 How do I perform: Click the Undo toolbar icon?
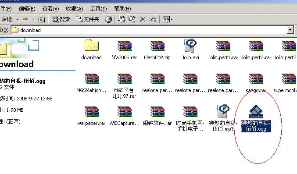pyautogui.click(x=153, y=19)
